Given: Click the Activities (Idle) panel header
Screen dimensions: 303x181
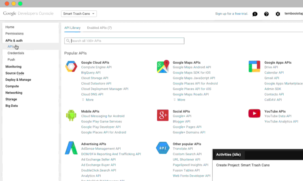Looking at the screenshot, I should (x=258, y=154).
